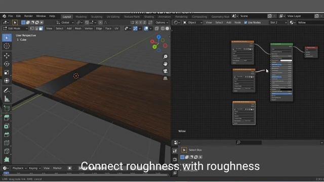Select the Add Cube tool
The width and height of the screenshot is (324, 182).
[7, 108]
